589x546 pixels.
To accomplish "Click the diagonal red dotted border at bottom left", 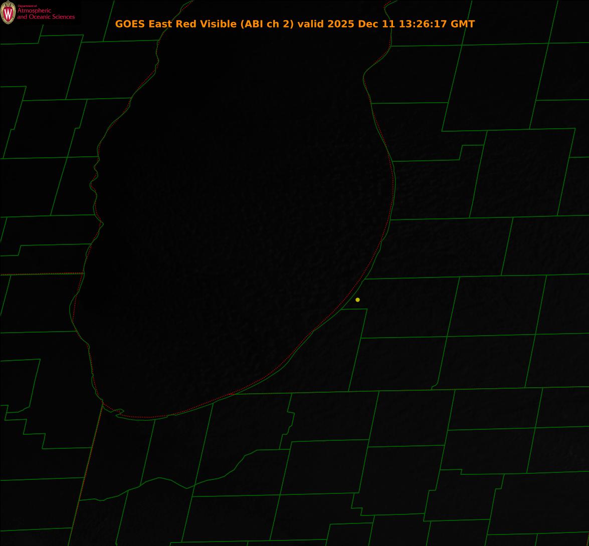I will [90, 451].
